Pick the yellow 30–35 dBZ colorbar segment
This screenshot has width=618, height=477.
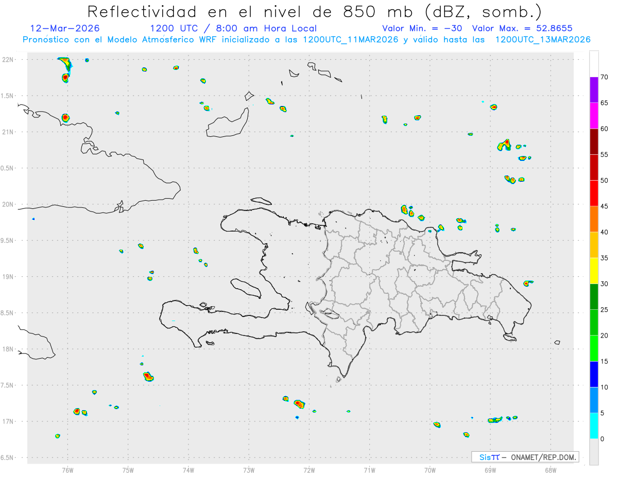click(594, 271)
